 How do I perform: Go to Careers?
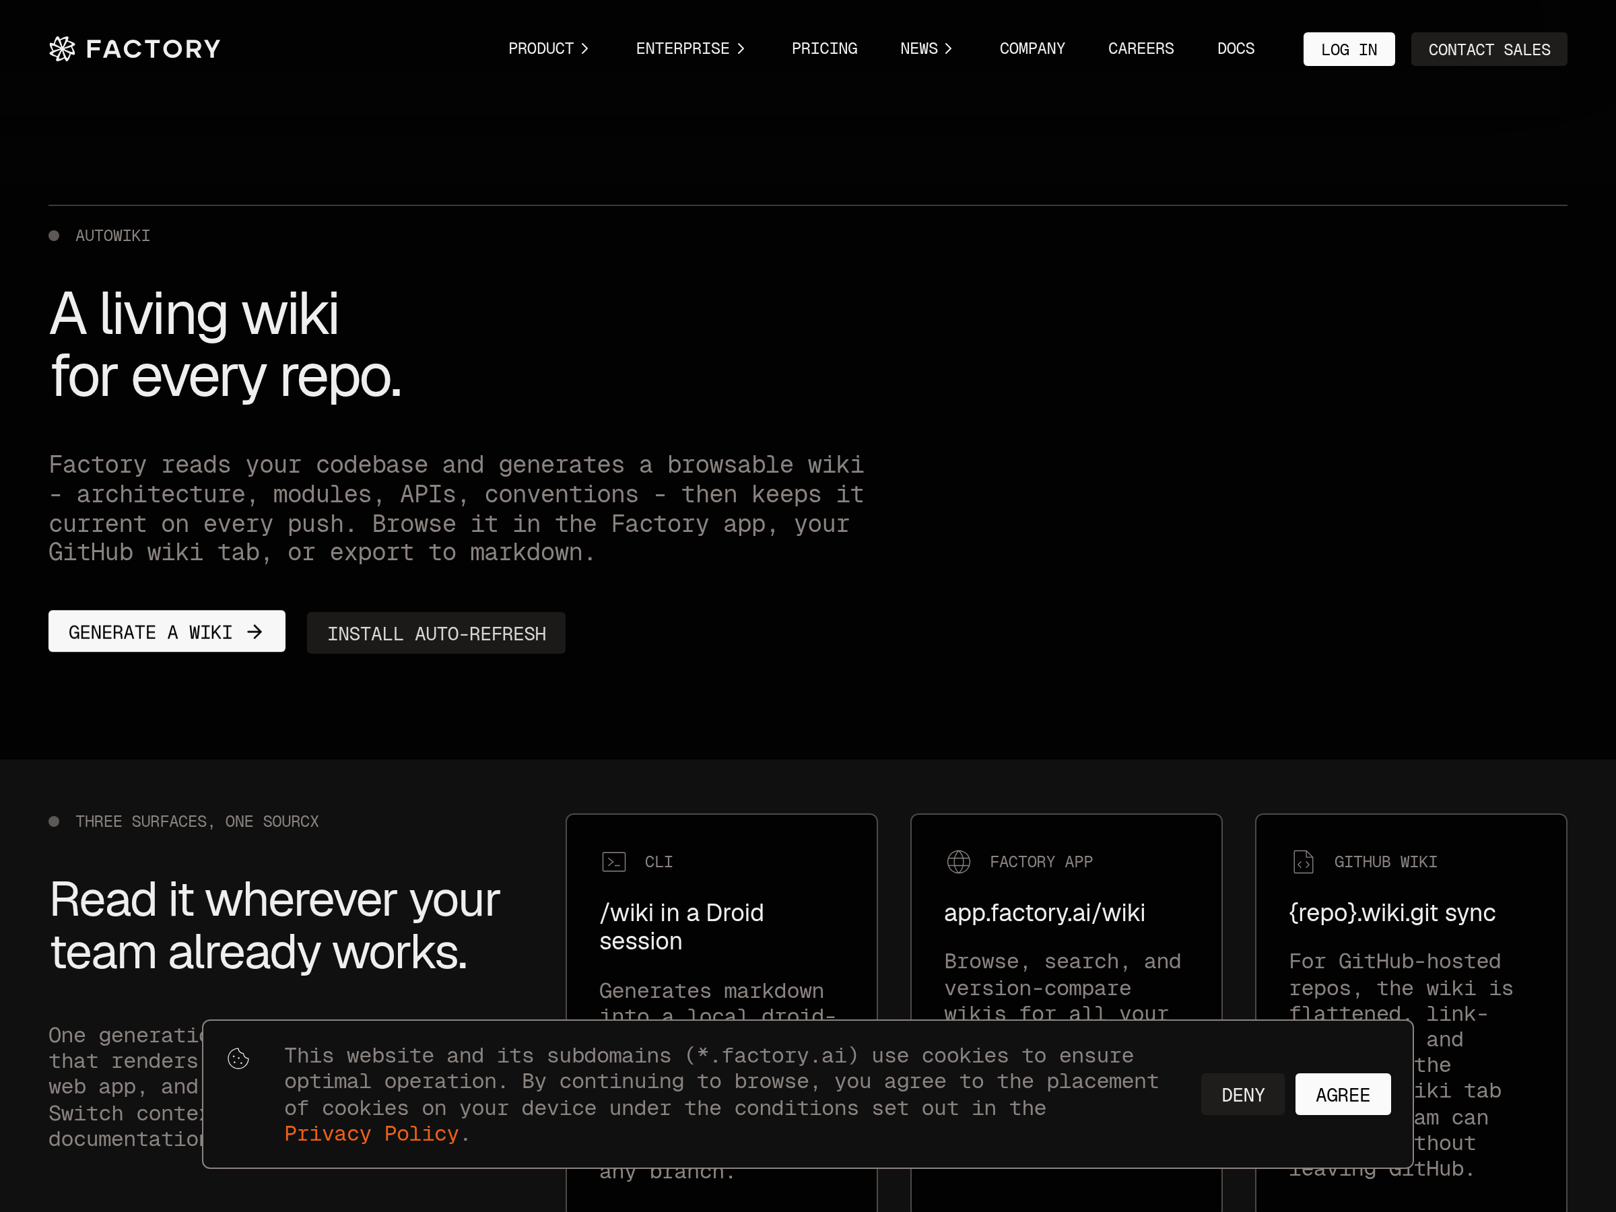(1141, 49)
